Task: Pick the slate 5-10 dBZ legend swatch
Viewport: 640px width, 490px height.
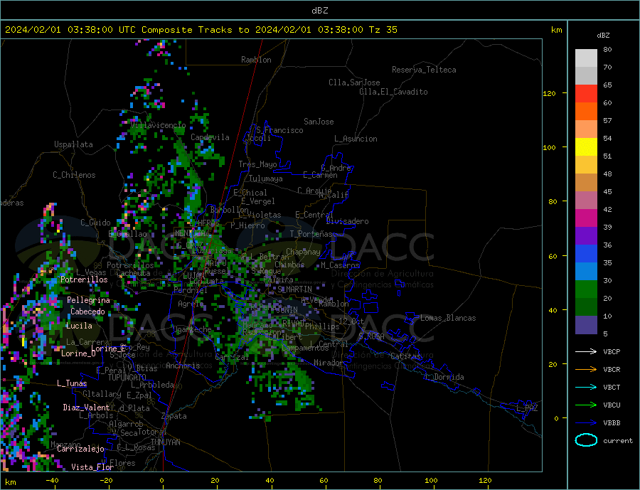Action: (586, 325)
